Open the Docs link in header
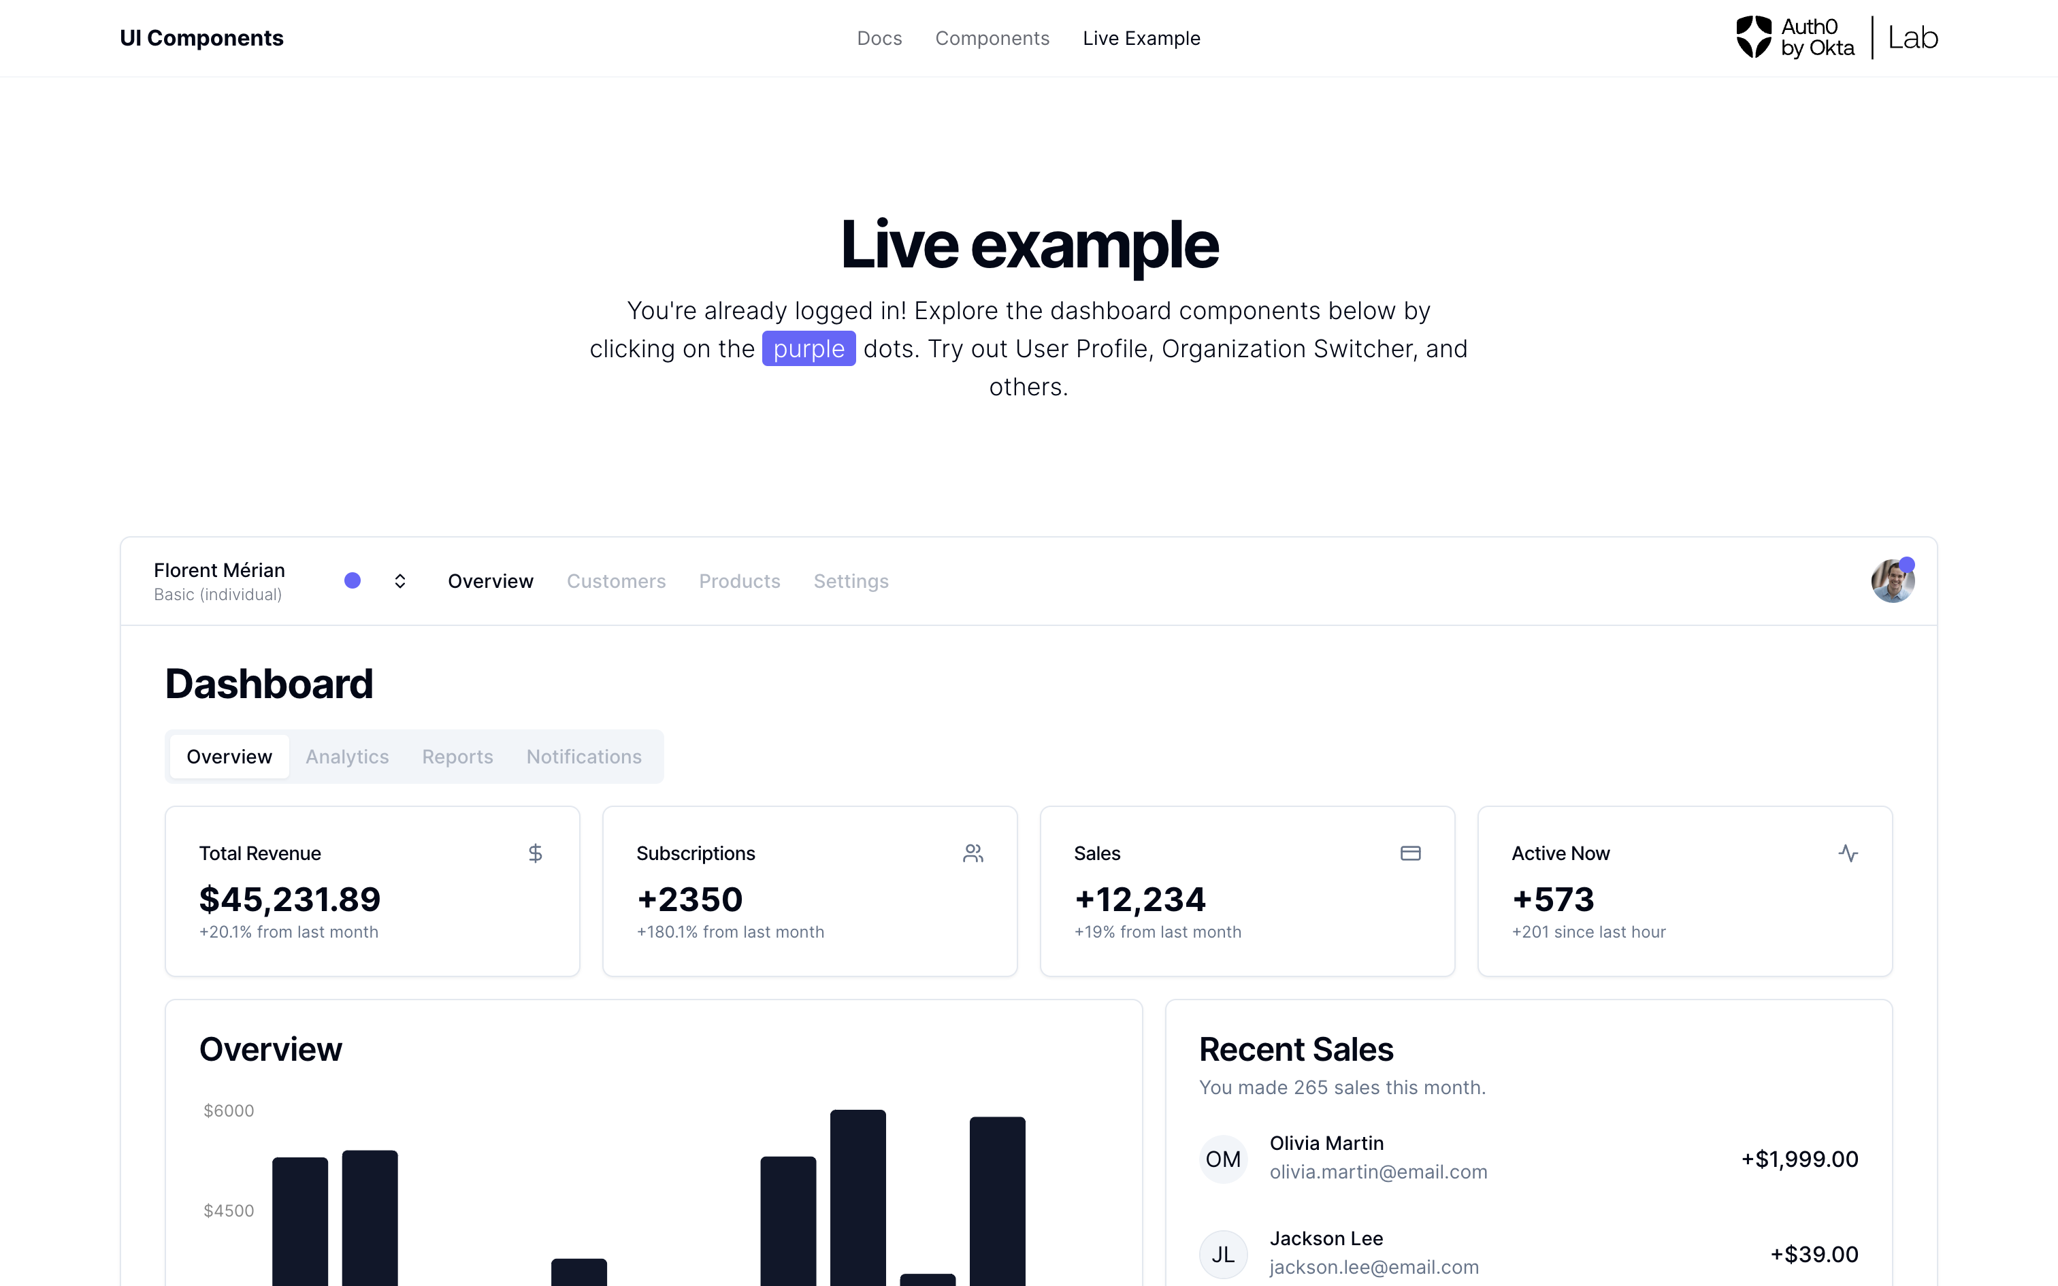The image size is (2058, 1286). click(879, 38)
